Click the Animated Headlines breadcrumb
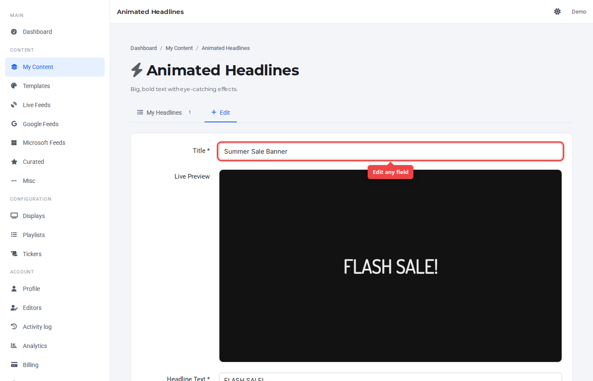593x381 pixels. pos(226,48)
